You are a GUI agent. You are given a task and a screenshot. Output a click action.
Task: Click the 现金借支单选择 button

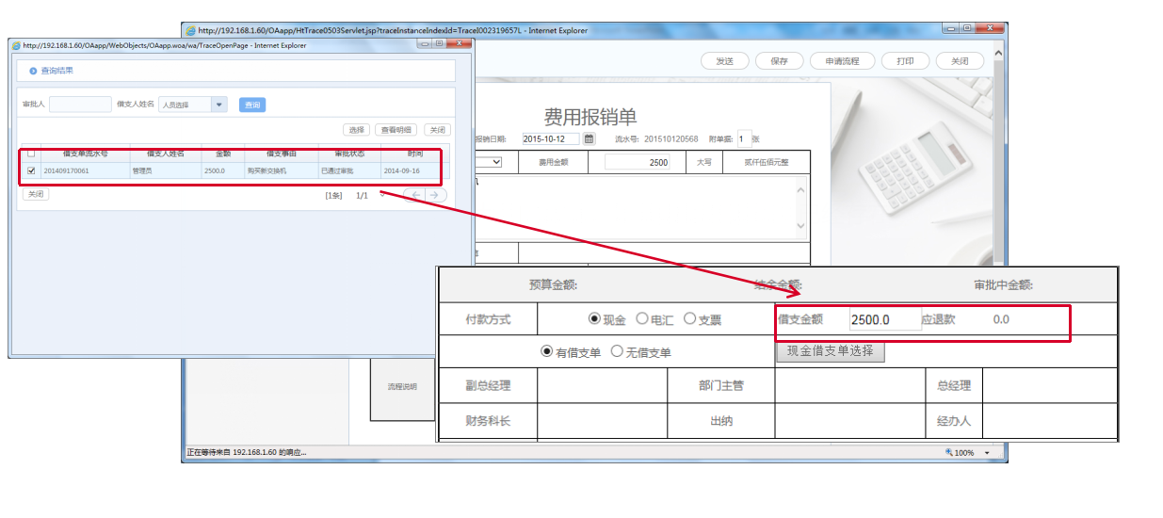point(830,352)
